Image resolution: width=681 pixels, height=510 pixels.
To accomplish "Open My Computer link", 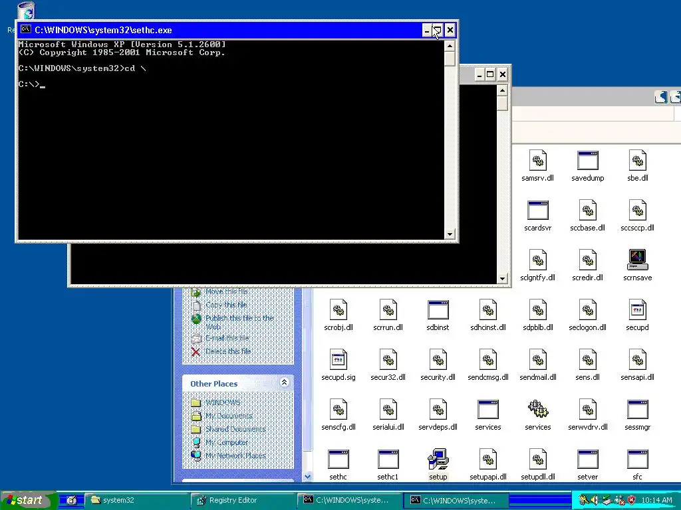I will (x=227, y=442).
